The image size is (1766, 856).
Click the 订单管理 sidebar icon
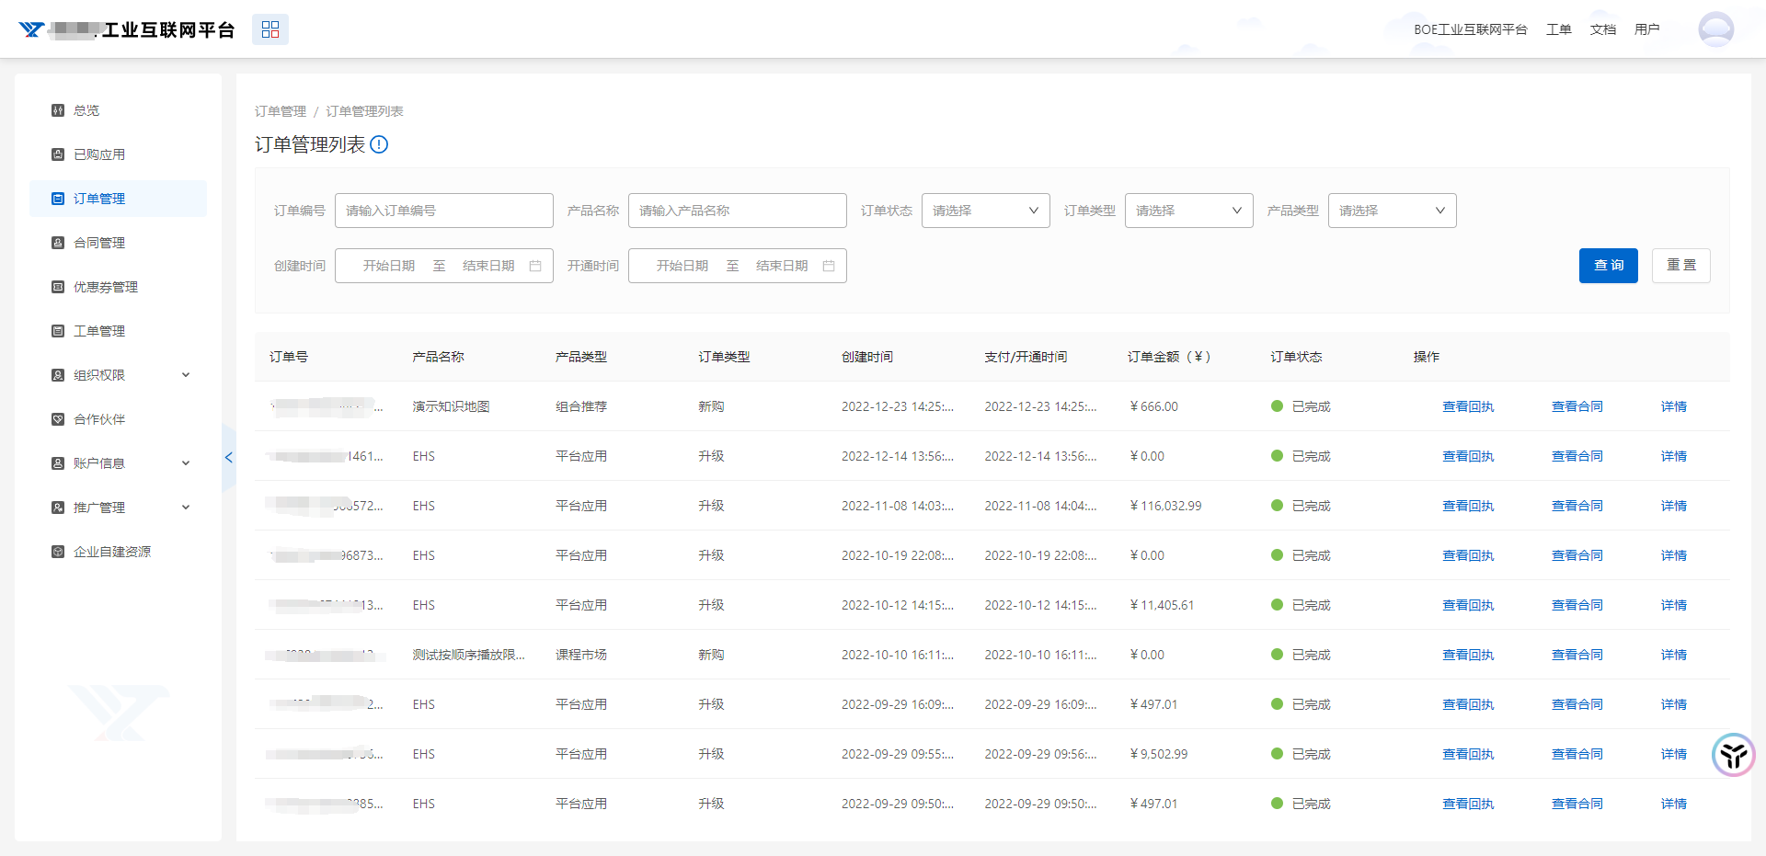tap(58, 199)
